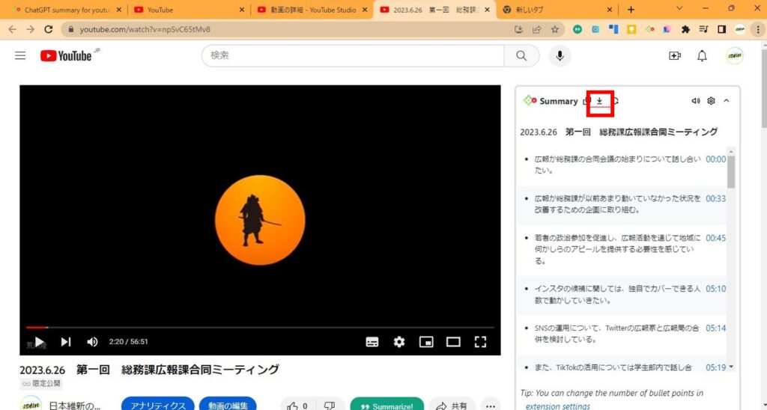Click the 共有 share button
767x410 pixels.
(x=452, y=406)
